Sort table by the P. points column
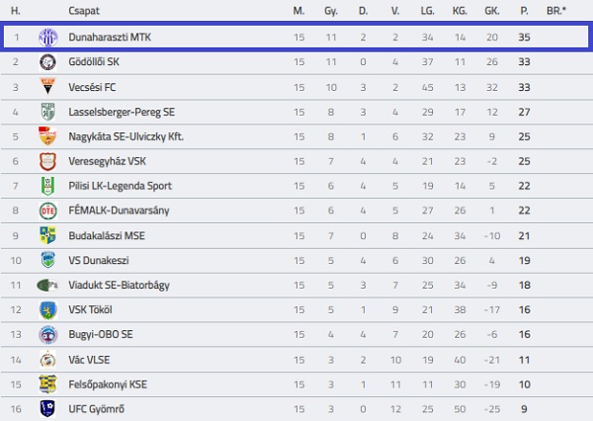The width and height of the screenshot is (593, 421). pos(524,10)
